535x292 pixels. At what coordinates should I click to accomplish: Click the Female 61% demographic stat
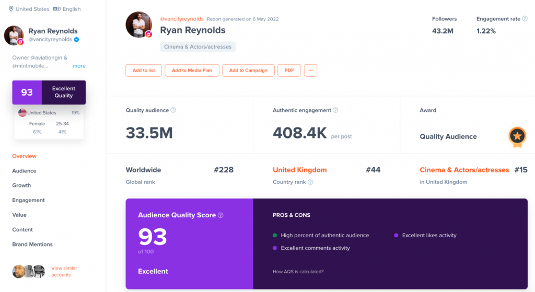click(x=37, y=127)
